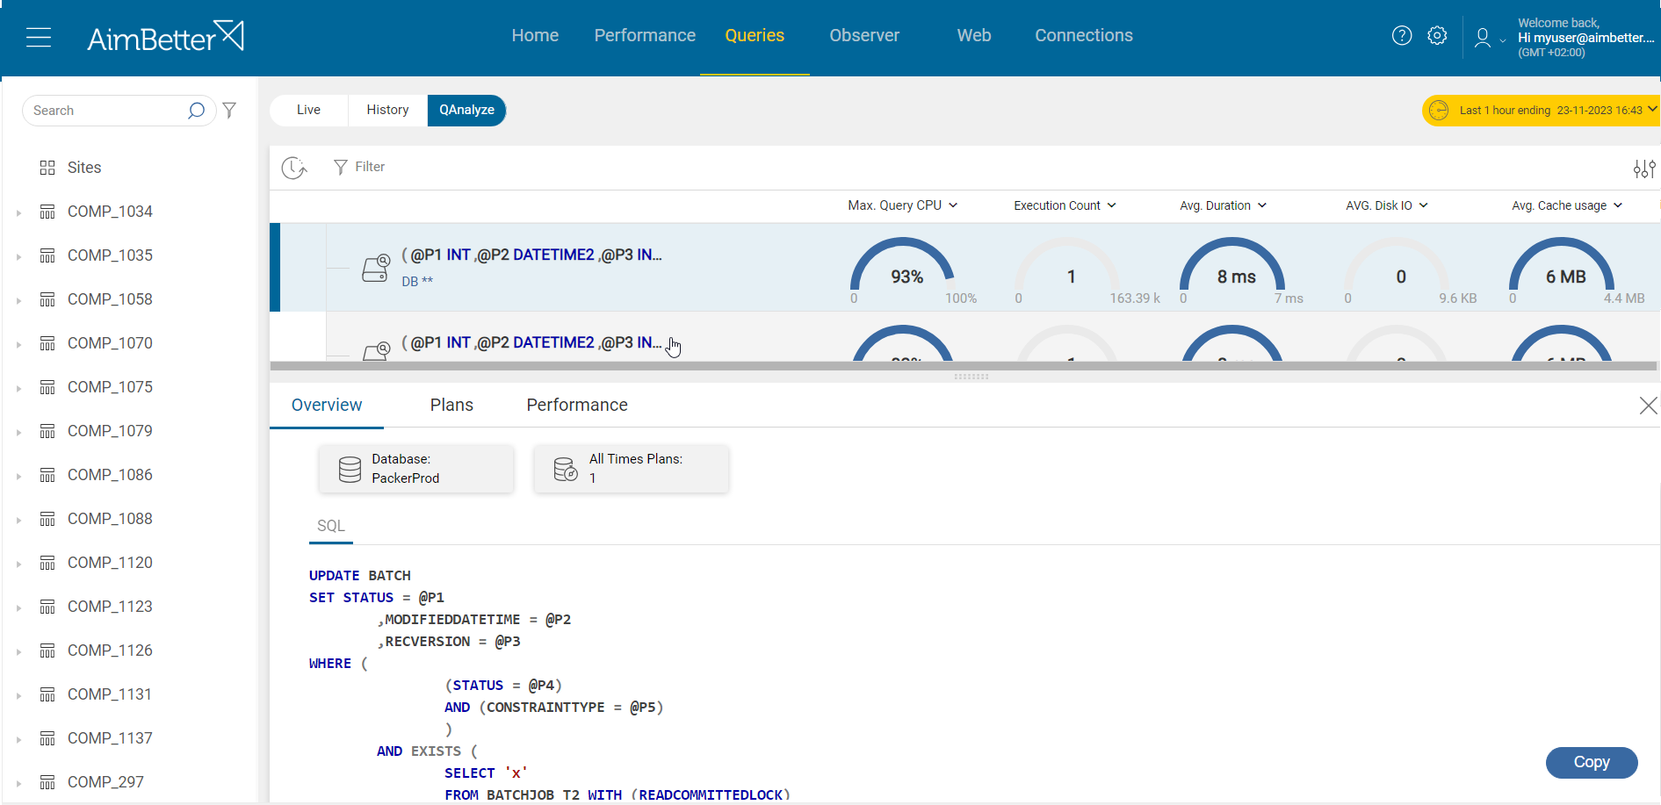Click the All Times Plans card
This screenshot has height=805, width=1661.
point(632,469)
